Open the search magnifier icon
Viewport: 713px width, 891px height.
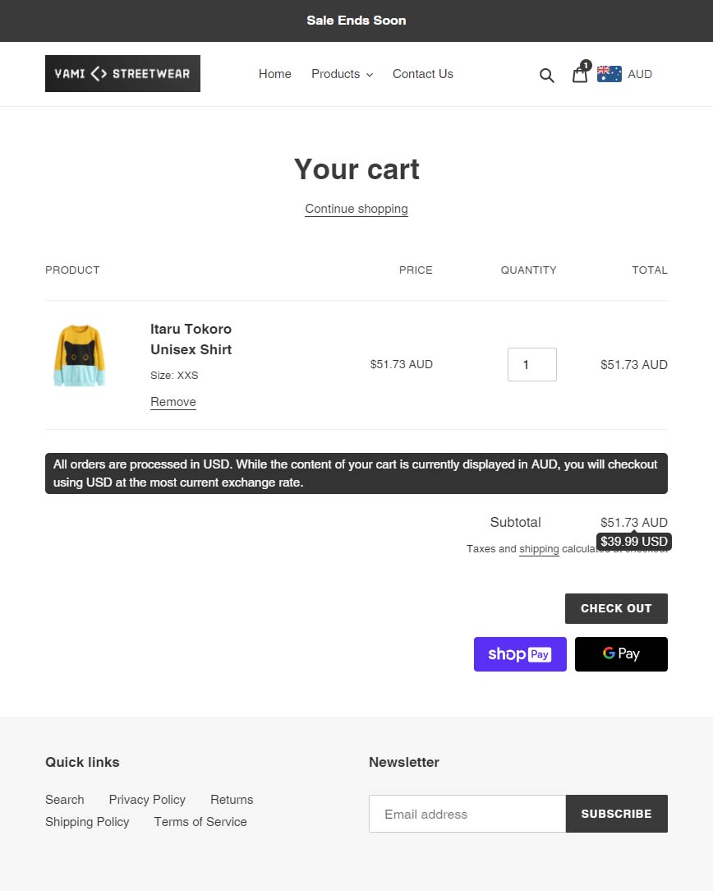[x=546, y=75]
